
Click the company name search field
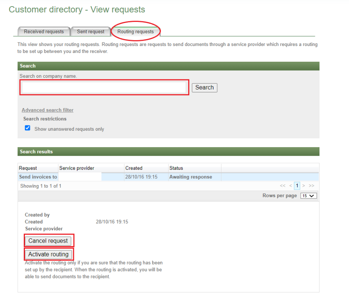pyautogui.click(x=104, y=87)
